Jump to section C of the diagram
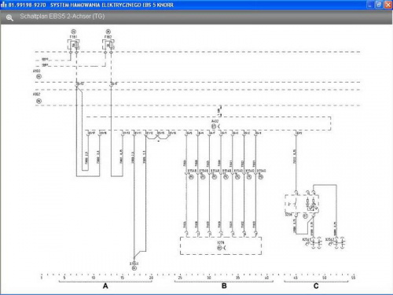393x295 pixels. pos(316,286)
